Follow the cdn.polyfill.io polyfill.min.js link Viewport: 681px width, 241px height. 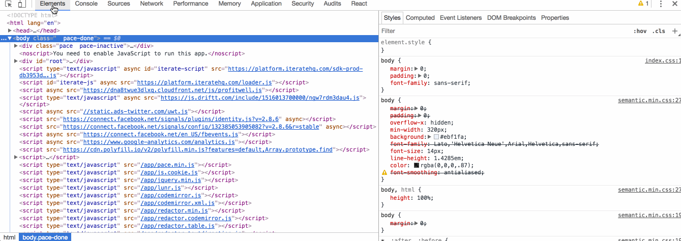tap(198, 149)
